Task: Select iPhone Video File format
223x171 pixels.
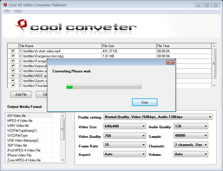Action: point(33,155)
